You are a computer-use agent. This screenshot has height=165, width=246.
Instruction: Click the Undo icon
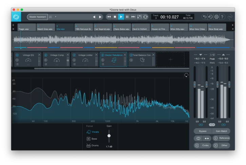point(205,17)
